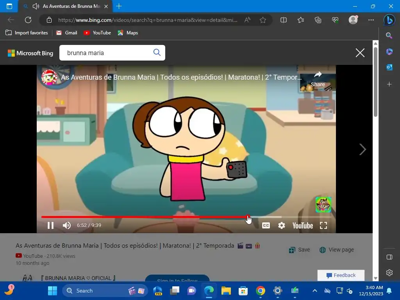Add this page to favorites star
400x300 pixels.
[x=263, y=20]
